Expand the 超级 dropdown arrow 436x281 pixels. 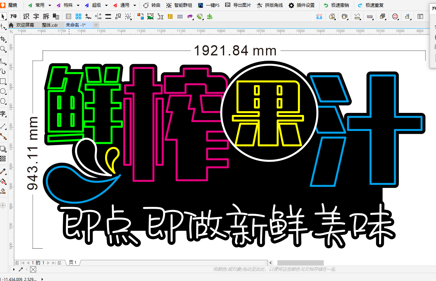[x=106, y=5]
